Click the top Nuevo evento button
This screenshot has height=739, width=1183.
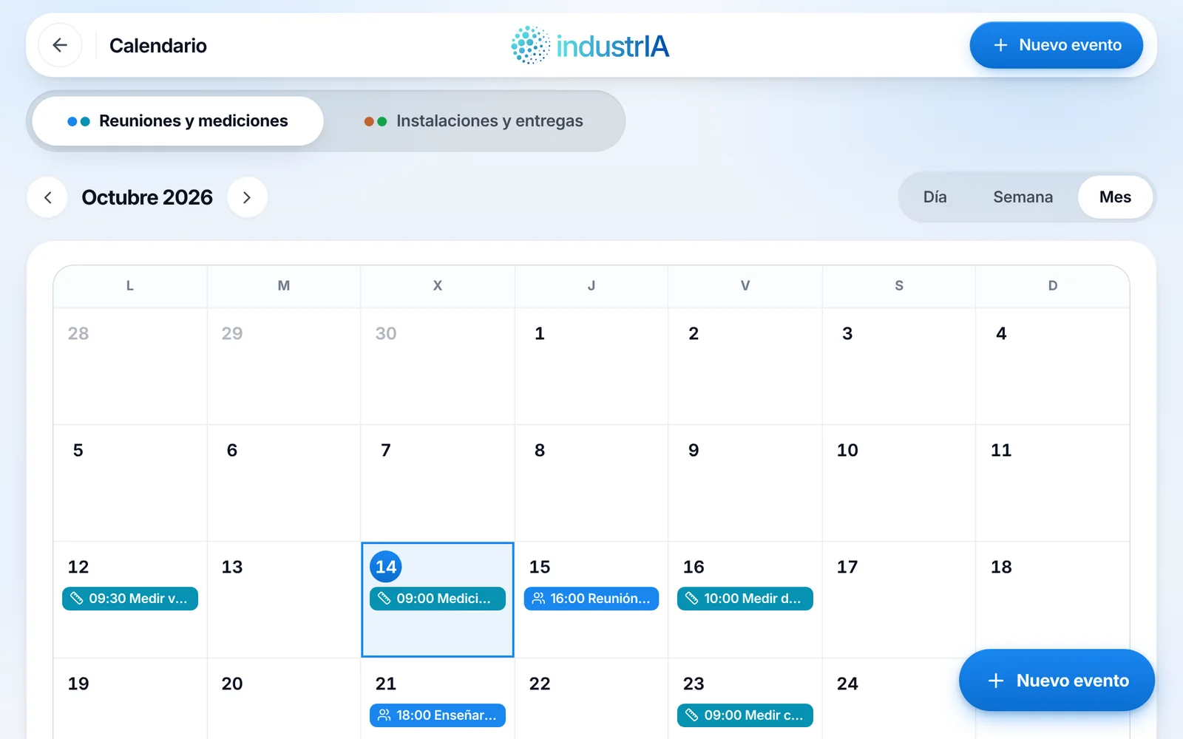click(x=1056, y=45)
